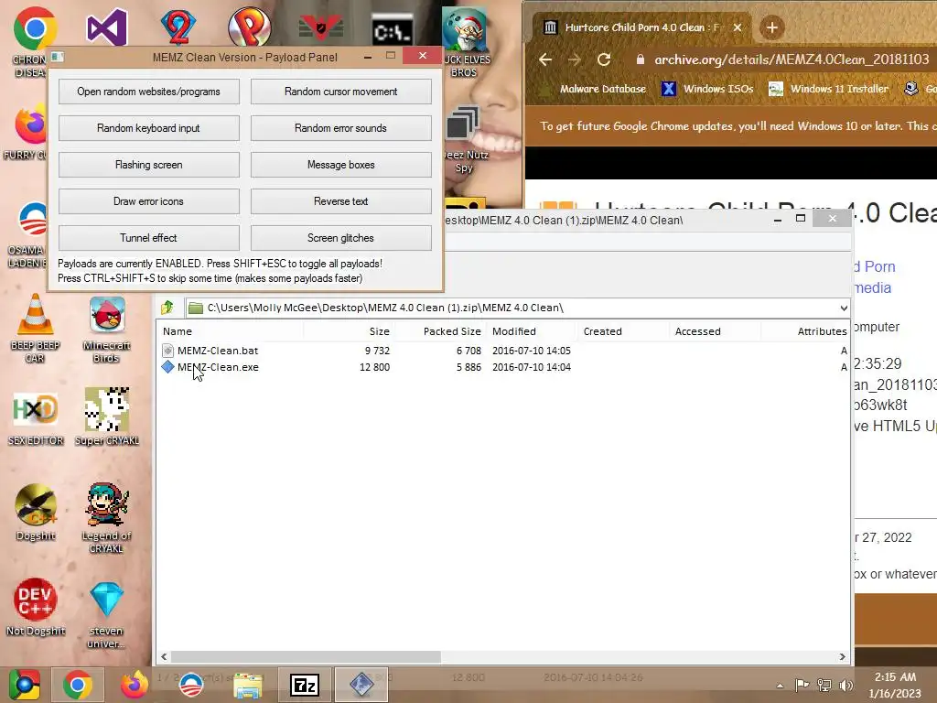The height and width of the screenshot is (703, 937).
Task: Click the 7-Zip up-one-folder icon
Action: tap(167, 308)
